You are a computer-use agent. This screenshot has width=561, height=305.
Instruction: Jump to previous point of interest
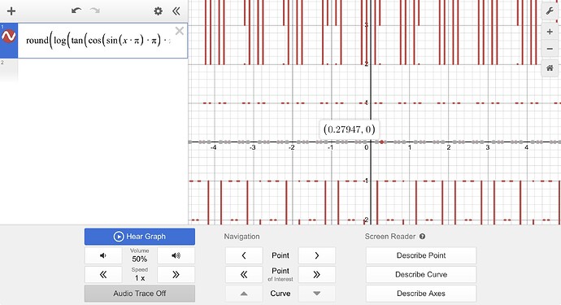tap(244, 275)
